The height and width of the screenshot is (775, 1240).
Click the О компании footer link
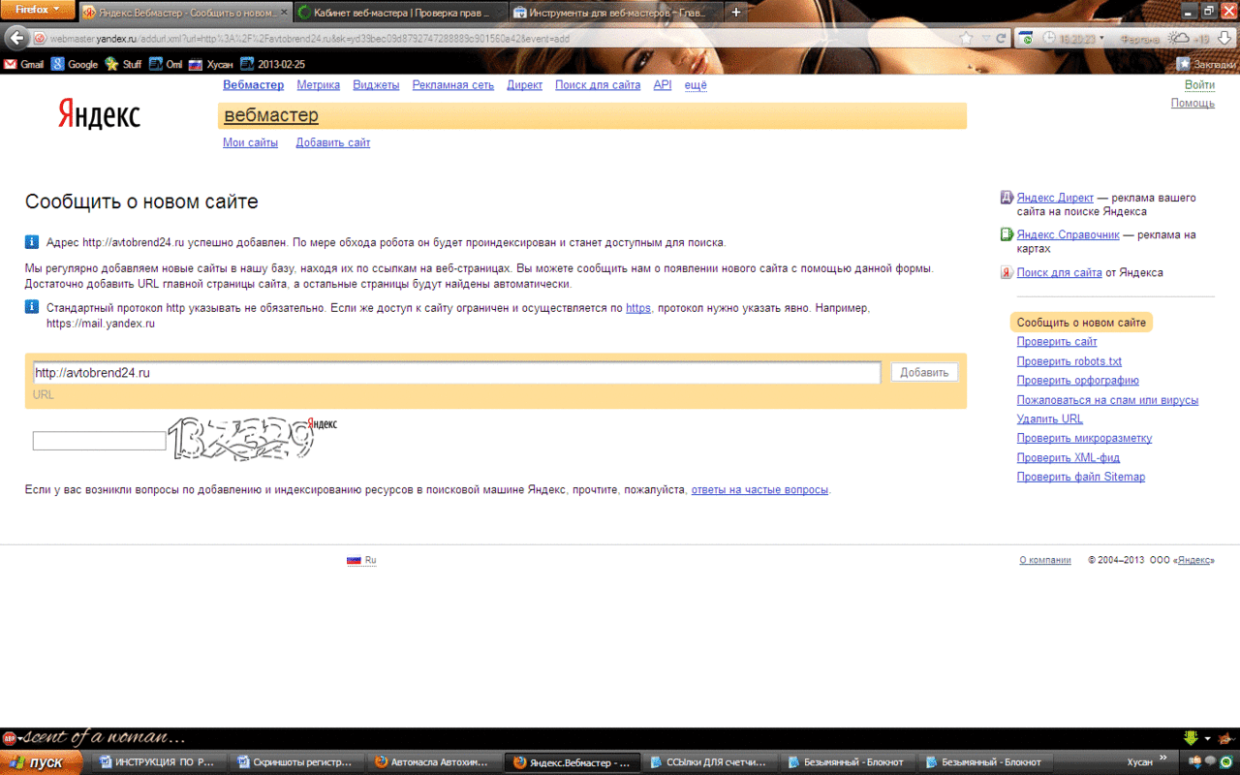click(x=1045, y=560)
